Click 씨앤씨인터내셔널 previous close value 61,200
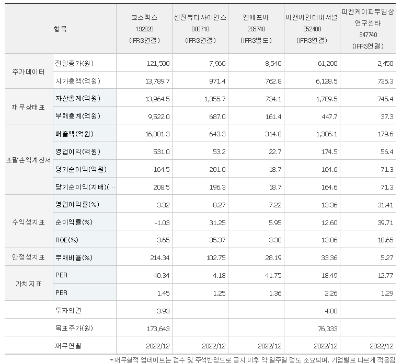Image resolution: width=402 pixels, height=363 pixels. click(328, 64)
